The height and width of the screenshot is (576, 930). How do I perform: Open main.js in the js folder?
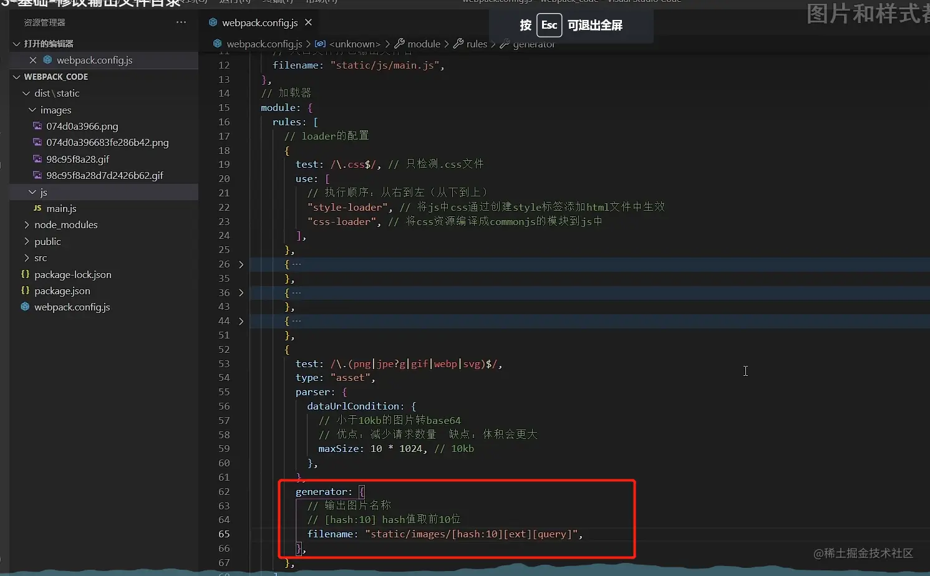click(61, 208)
